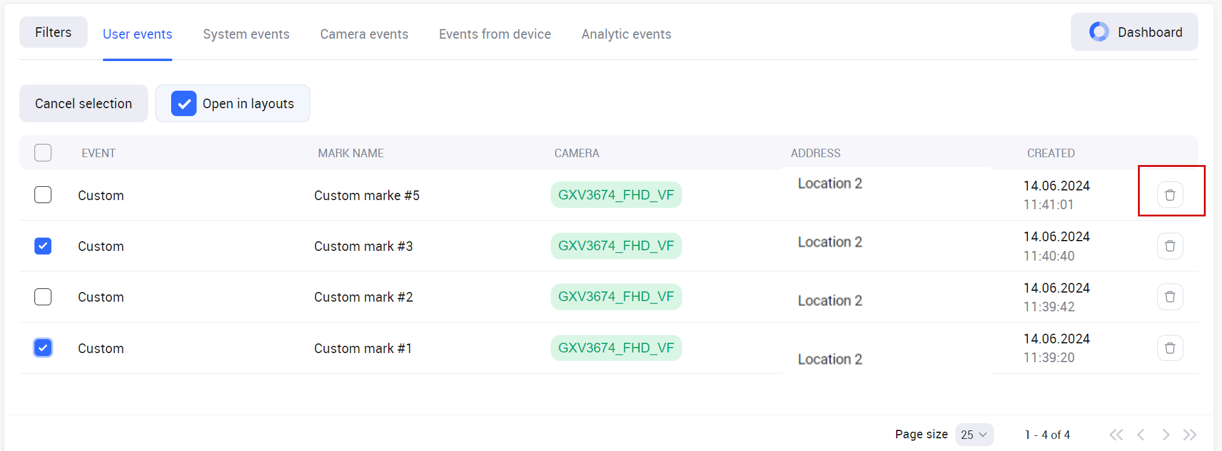Delete Custom mark #1 event row

pos(1169,348)
